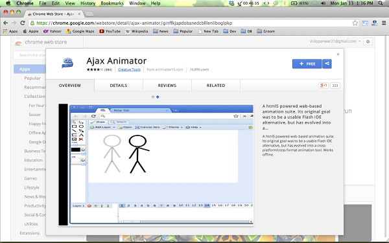Open the Lifestyle sidebar category

[32, 187]
